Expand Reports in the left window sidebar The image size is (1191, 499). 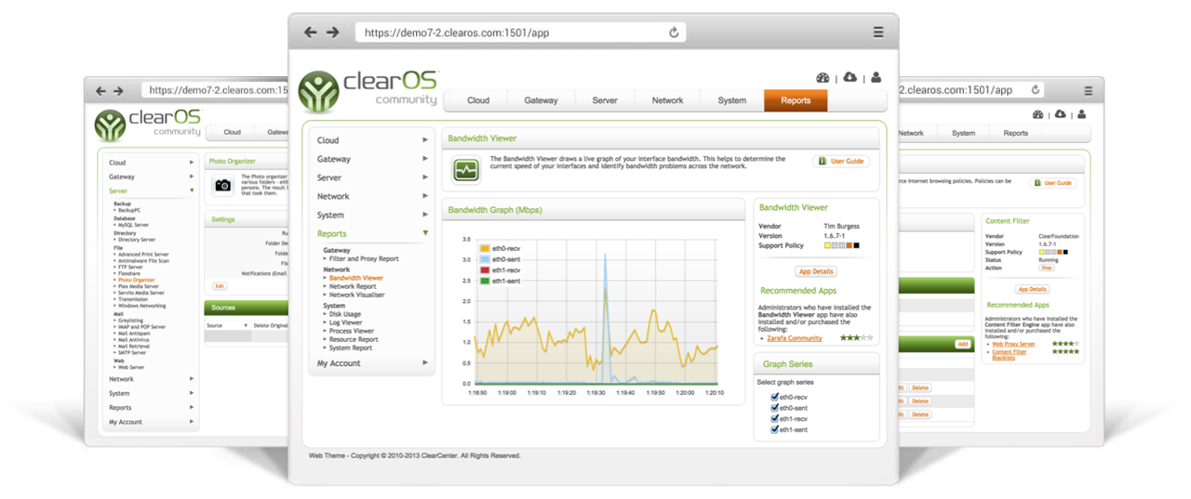click(151, 407)
